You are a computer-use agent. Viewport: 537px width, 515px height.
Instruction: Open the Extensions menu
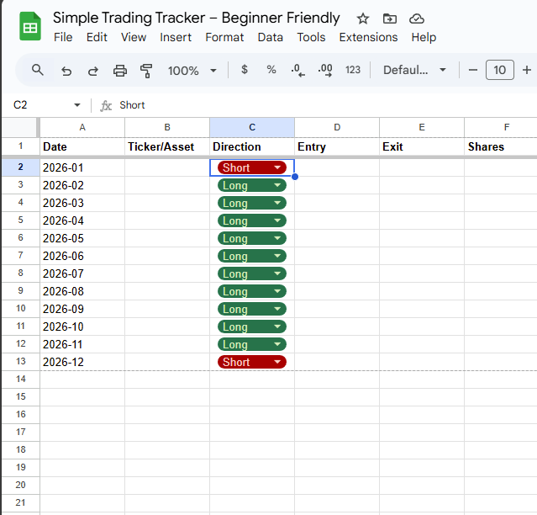click(368, 37)
